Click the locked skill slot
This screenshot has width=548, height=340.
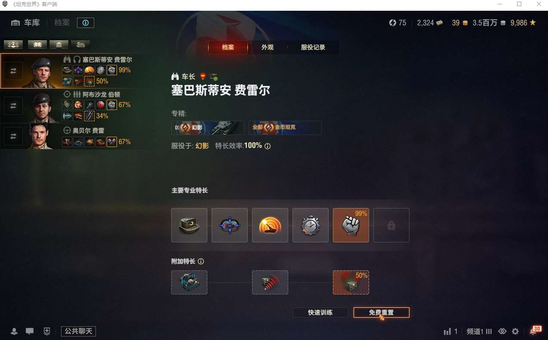391,225
